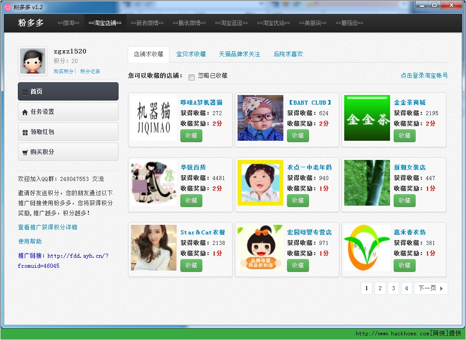Click the house icon beside 任务设置
The image size is (466, 340).
25,112
